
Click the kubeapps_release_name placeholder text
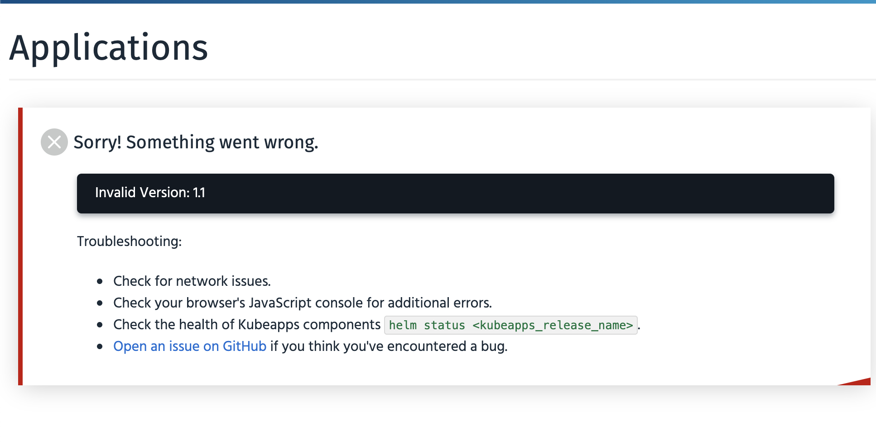tap(554, 325)
